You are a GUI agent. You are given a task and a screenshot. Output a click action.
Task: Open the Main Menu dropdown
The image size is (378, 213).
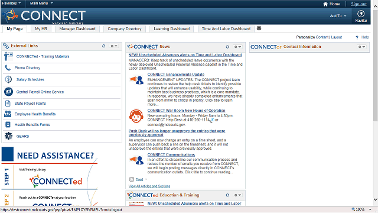(x=41, y=3)
